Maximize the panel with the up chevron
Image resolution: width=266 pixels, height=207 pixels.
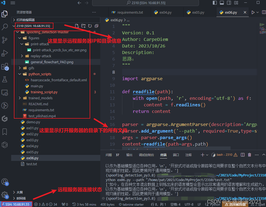(264, 155)
